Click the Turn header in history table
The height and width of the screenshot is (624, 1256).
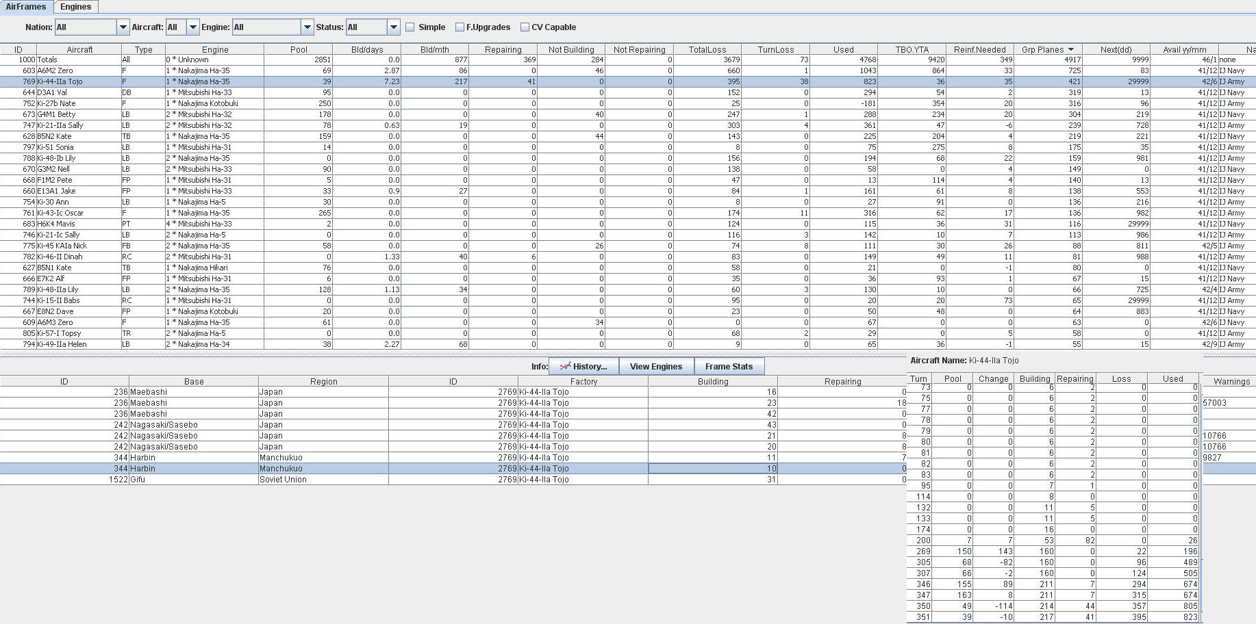pos(918,378)
